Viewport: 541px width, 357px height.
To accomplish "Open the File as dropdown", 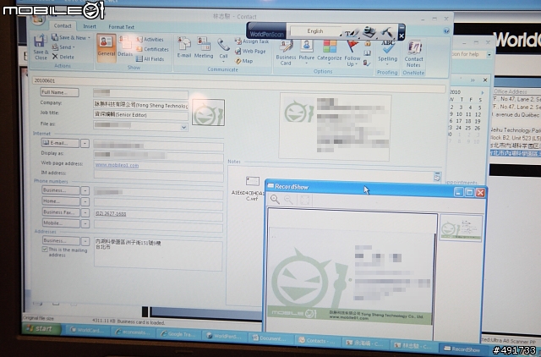I will click(184, 127).
